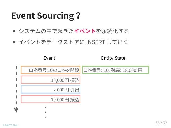
Task: Click the vertical ellipsis dots below events
Action: pyautogui.click(x=46, y=112)
